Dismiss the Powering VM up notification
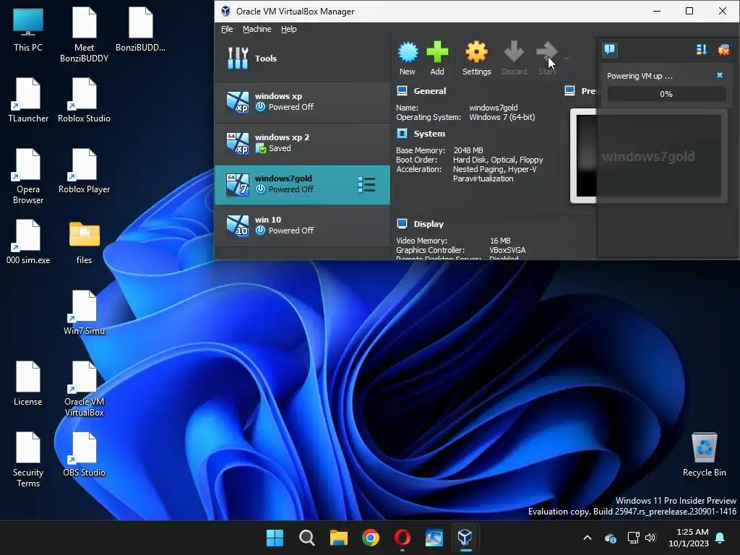Image resolution: width=740 pixels, height=555 pixels. 720,75
